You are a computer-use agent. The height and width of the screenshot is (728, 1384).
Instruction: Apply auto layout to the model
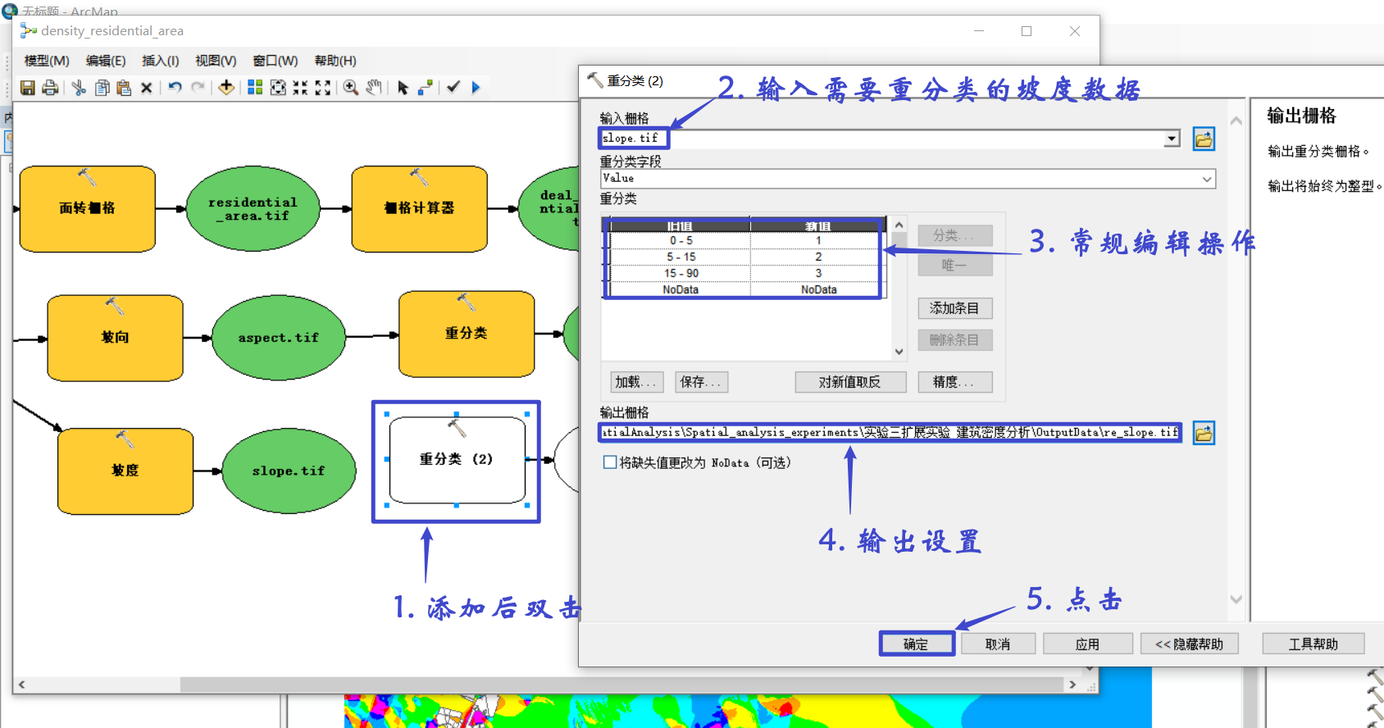(x=255, y=88)
